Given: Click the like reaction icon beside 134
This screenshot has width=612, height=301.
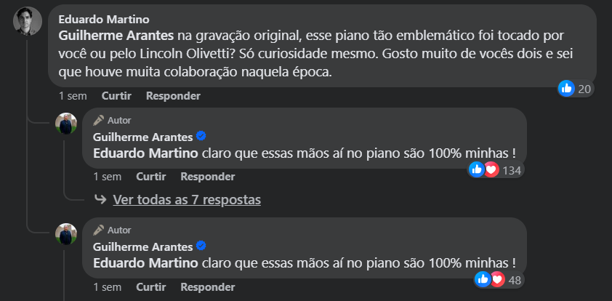Looking at the screenshot, I should [x=476, y=169].
